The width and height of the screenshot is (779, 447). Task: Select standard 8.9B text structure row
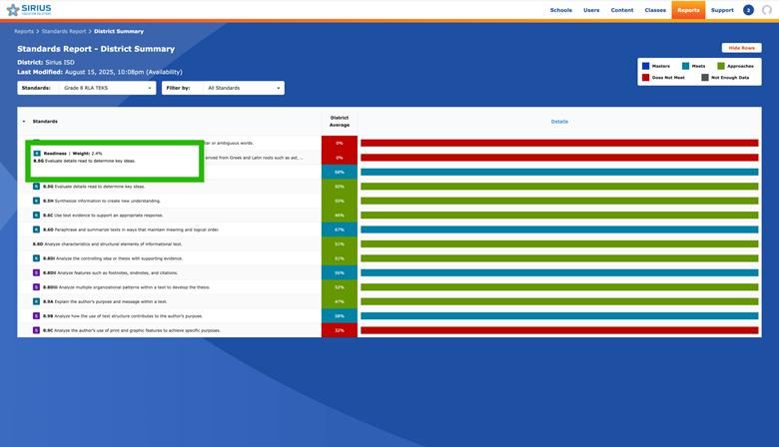click(x=123, y=316)
